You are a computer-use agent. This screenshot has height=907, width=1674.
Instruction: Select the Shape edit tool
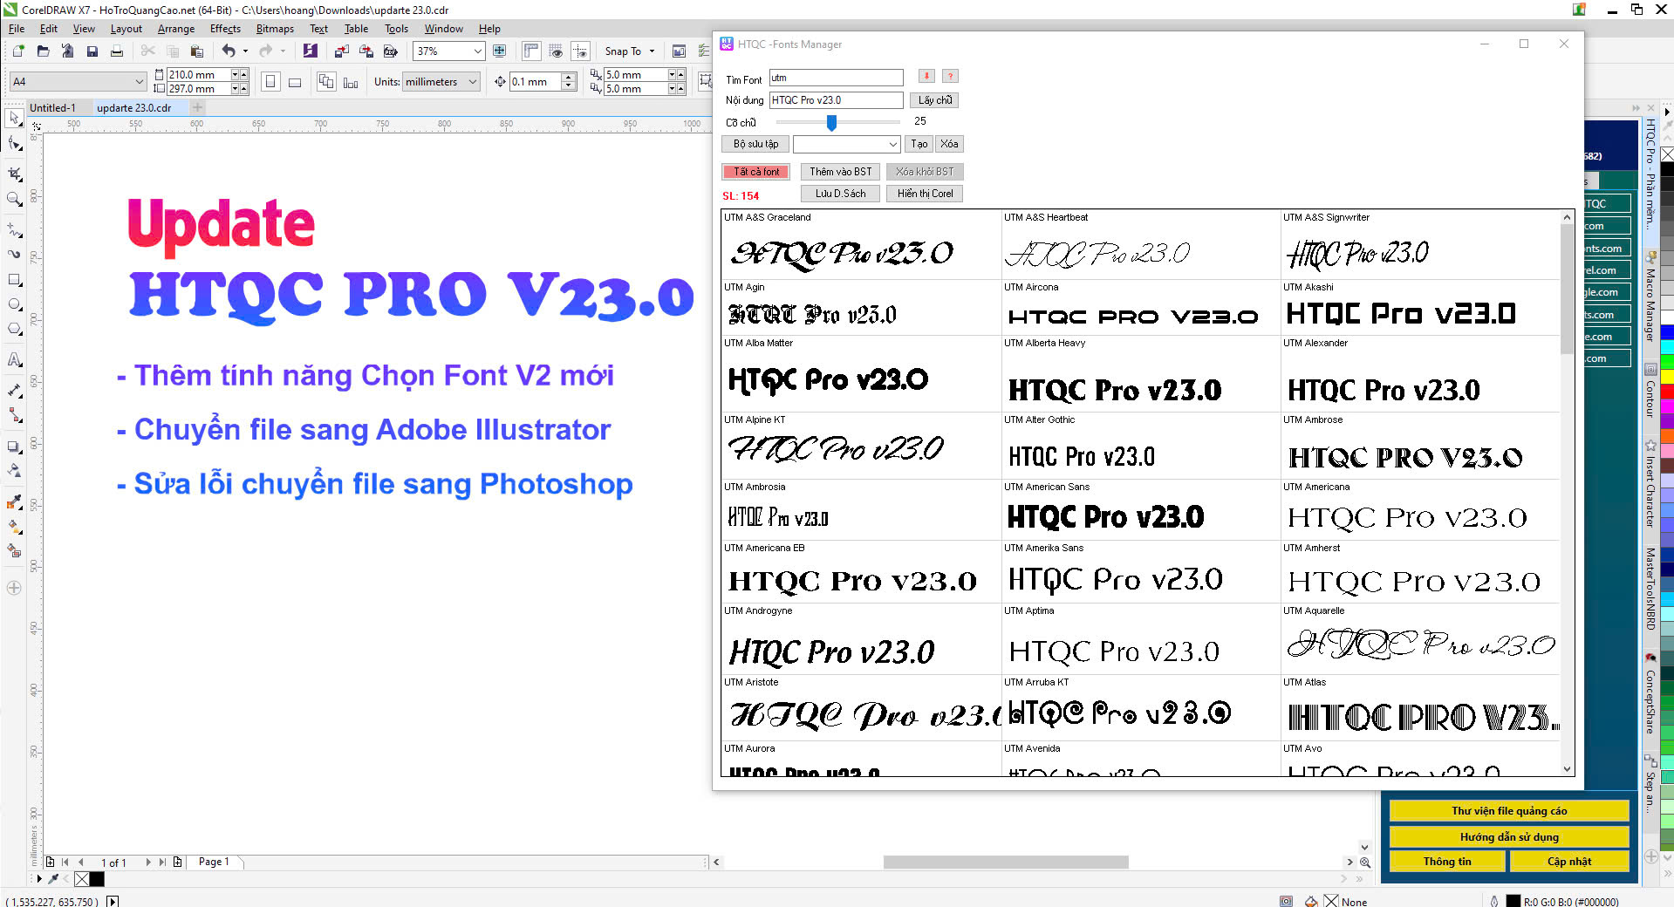coord(14,143)
